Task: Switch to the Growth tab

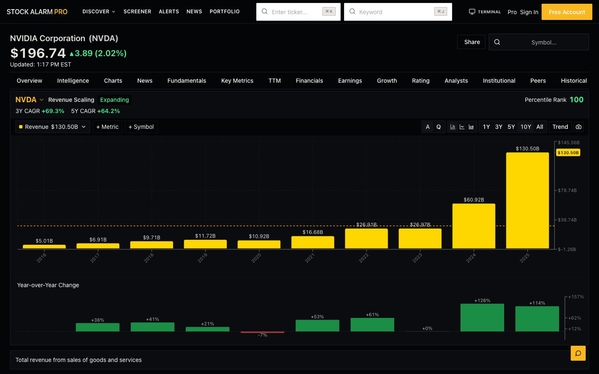Action: pos(387,81)
